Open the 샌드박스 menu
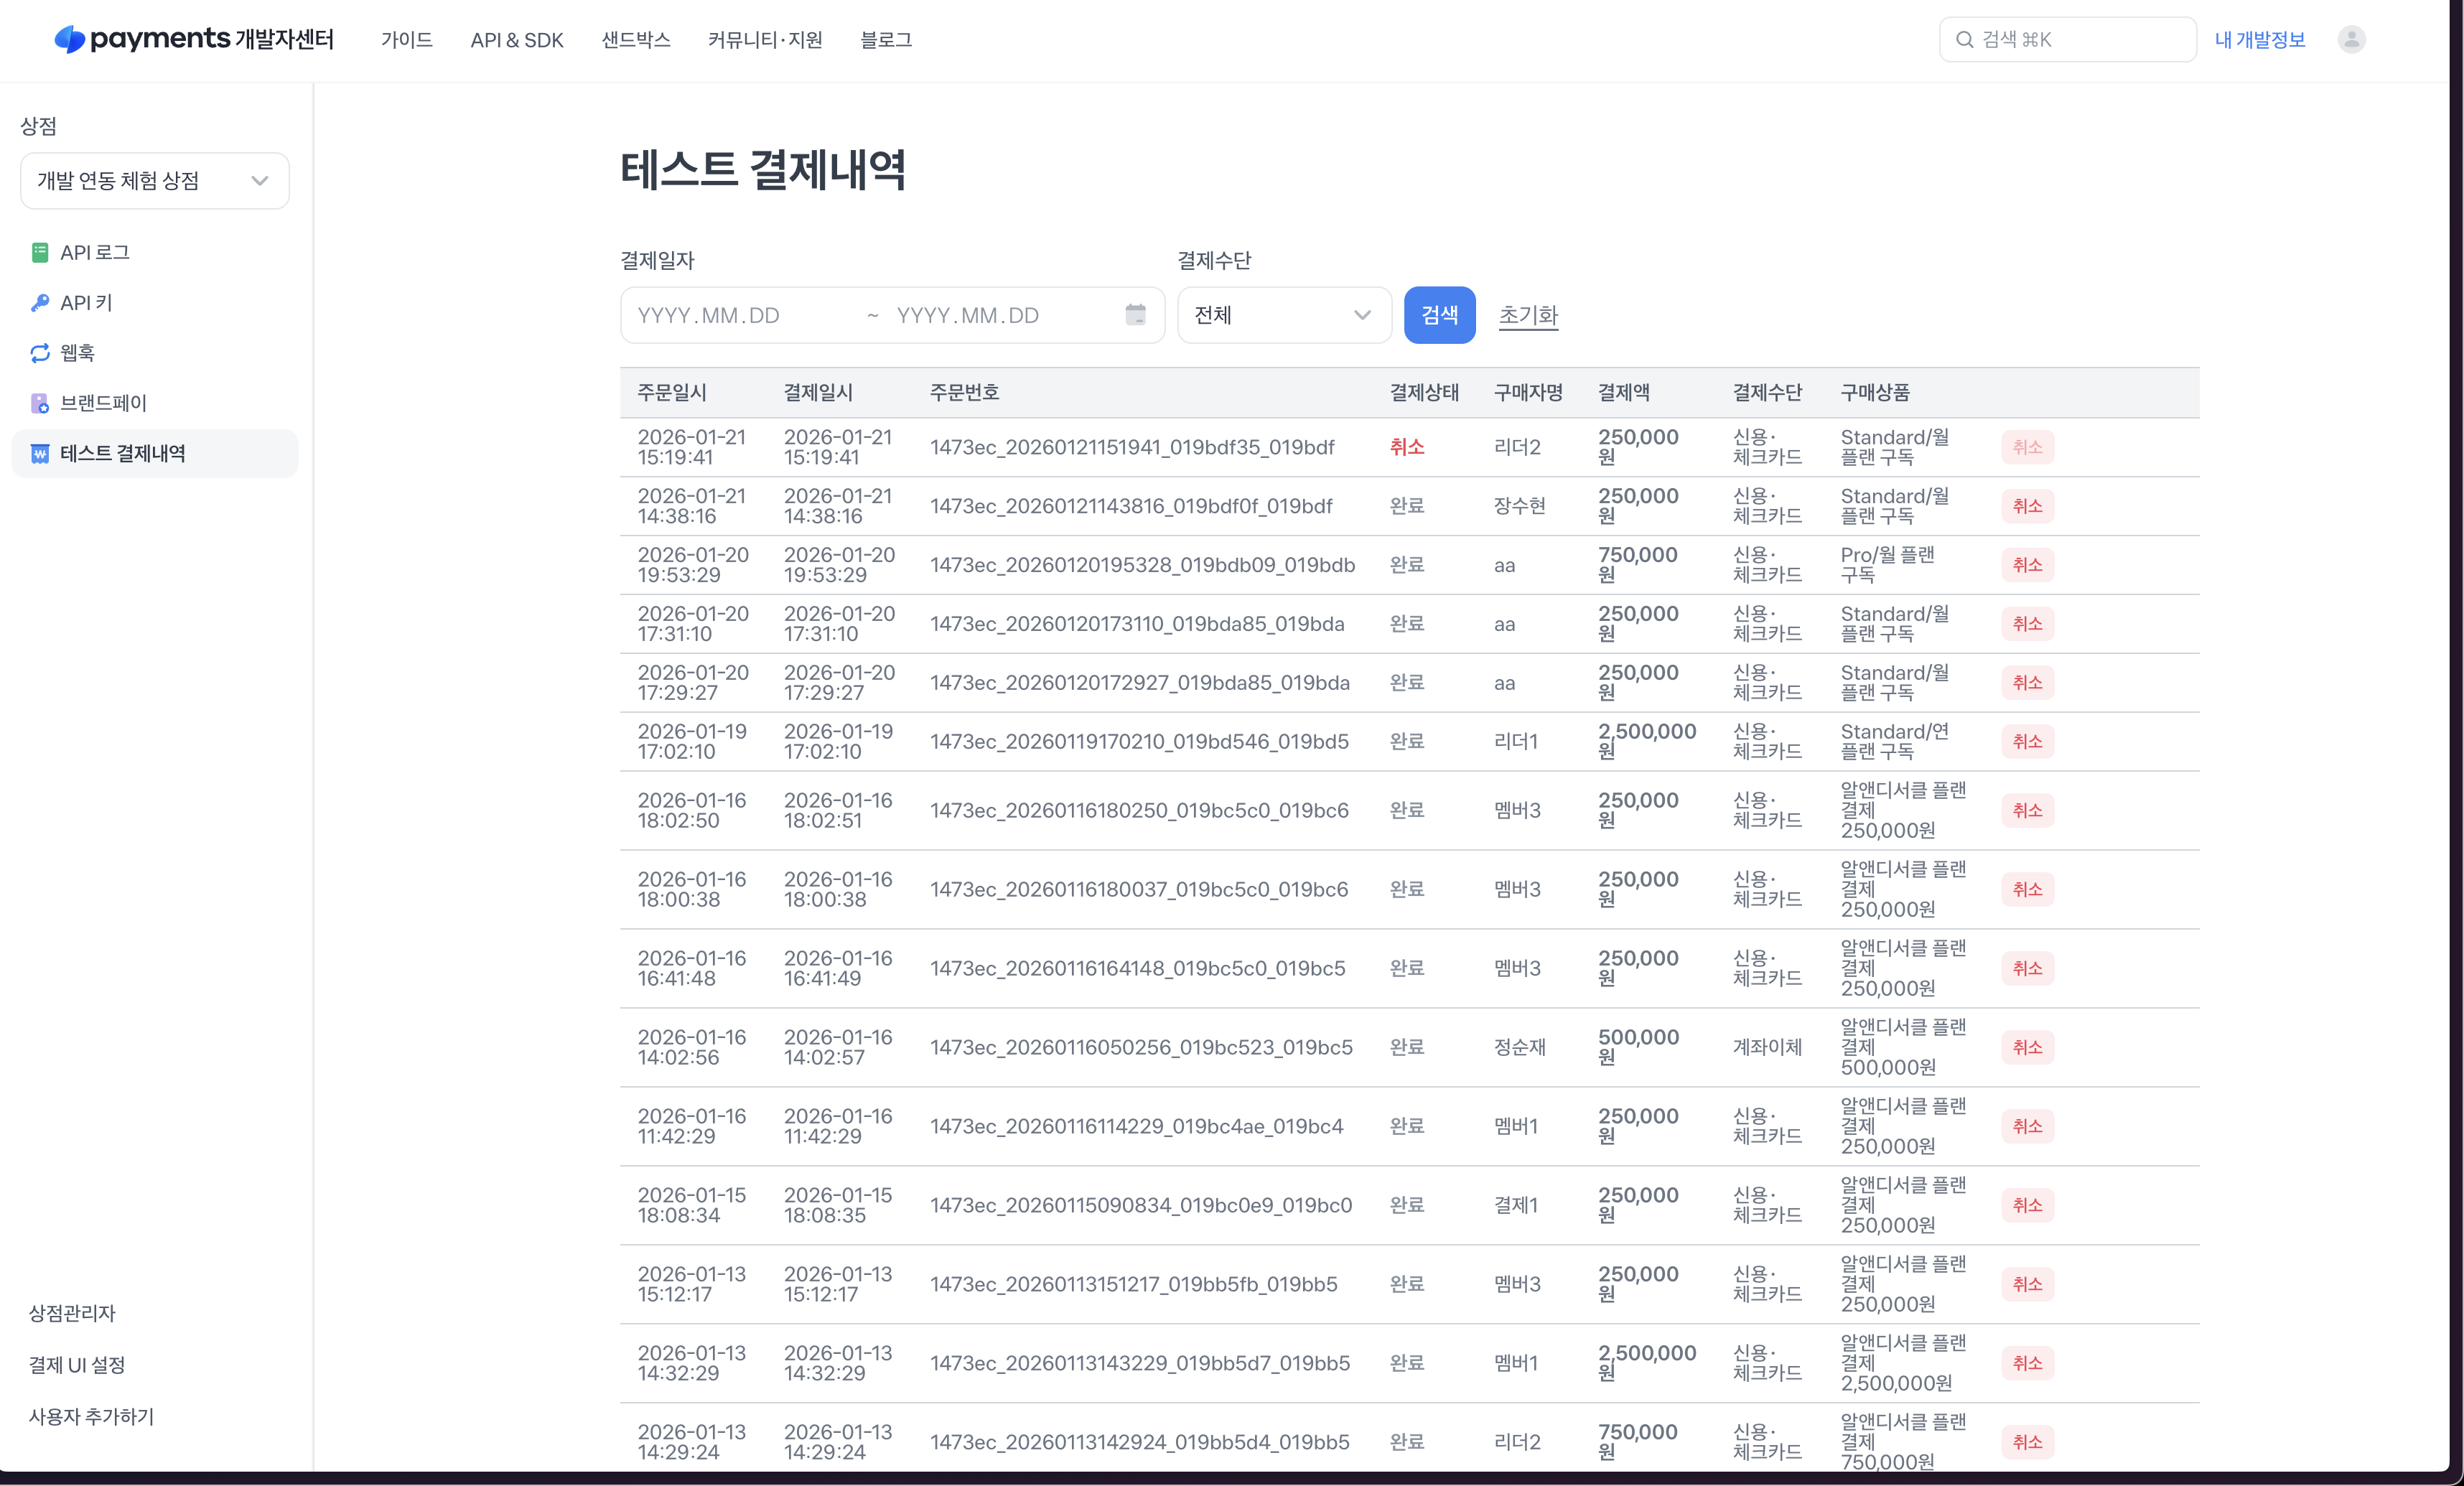Image resolution: width=2464 pixels, height=1486 pixels. tap(635, 40)
